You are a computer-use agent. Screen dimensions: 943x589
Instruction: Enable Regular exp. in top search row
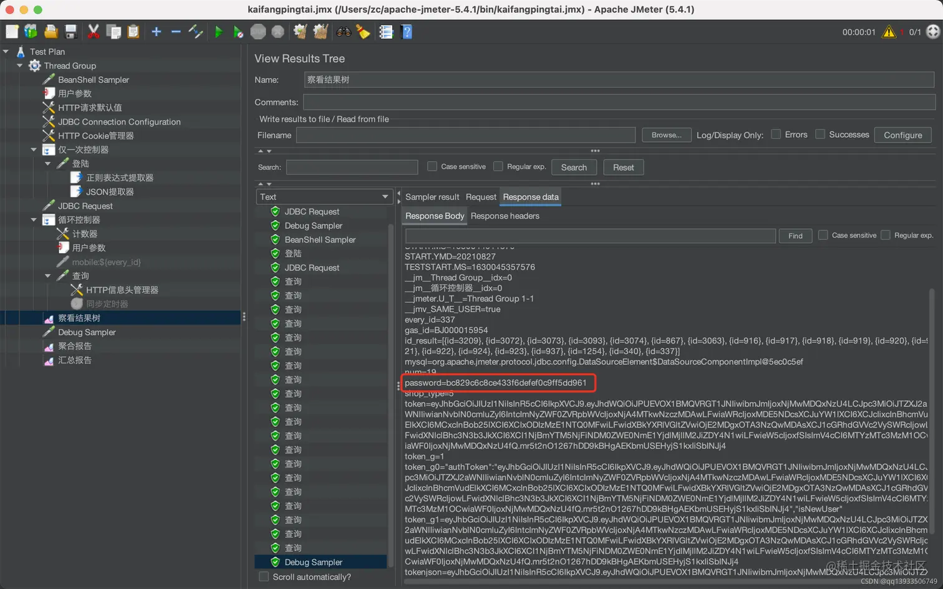(498, 166)
